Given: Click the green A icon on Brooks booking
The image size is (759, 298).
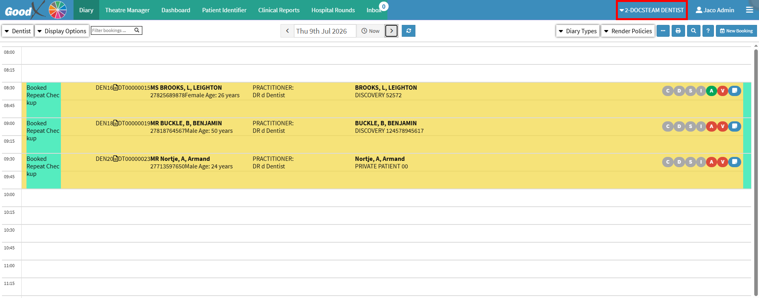Looking at the screenshot, I should click(712, 91).
